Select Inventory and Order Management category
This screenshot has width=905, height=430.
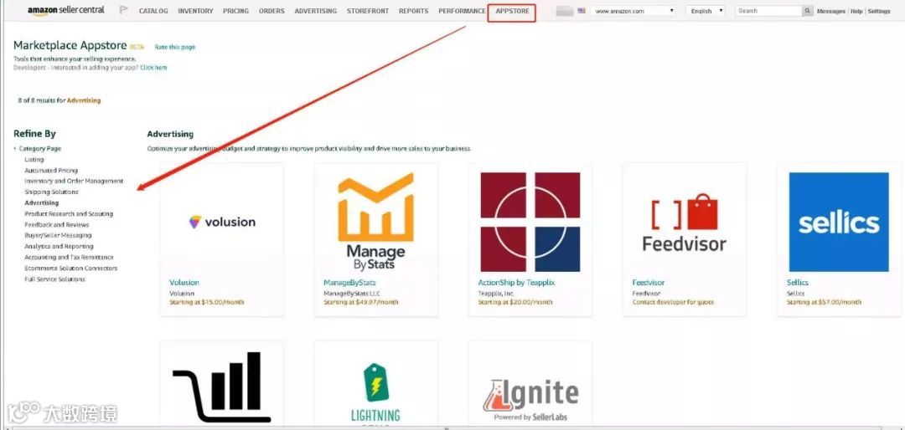coord(74,181)
